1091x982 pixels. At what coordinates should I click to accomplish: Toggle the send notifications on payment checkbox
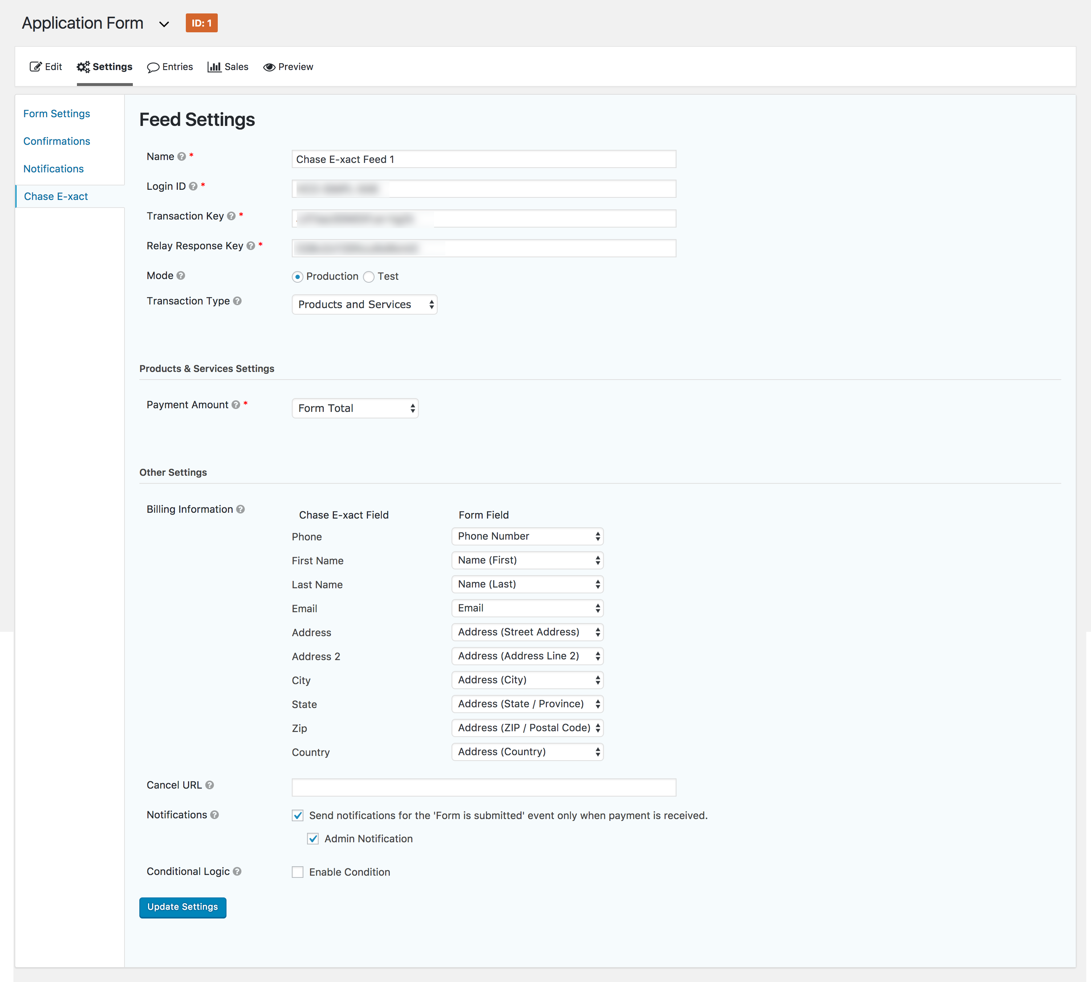(x=298, y=815)
